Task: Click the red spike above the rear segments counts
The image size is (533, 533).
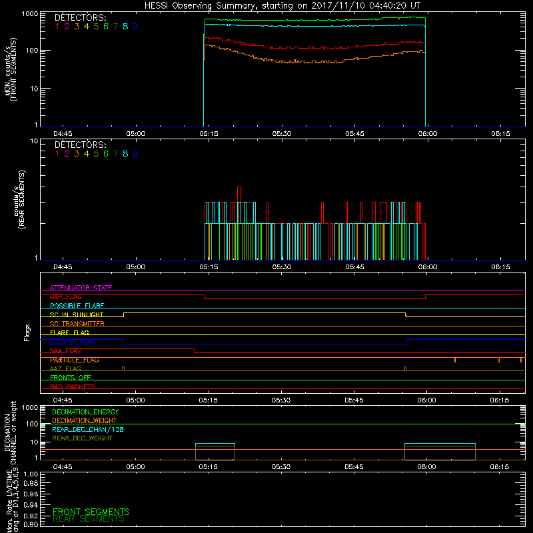Action: pyautogui.click(x=239, y=194)
